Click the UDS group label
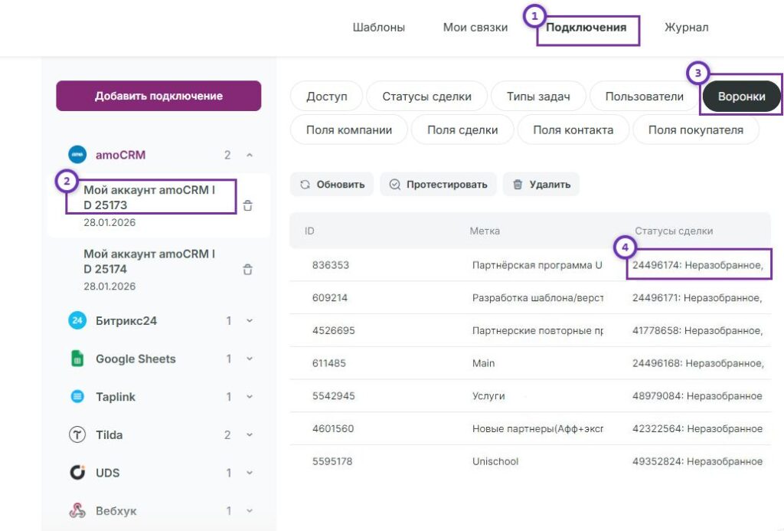Viewport: 784px width, 531px height. tap(107, 473)
